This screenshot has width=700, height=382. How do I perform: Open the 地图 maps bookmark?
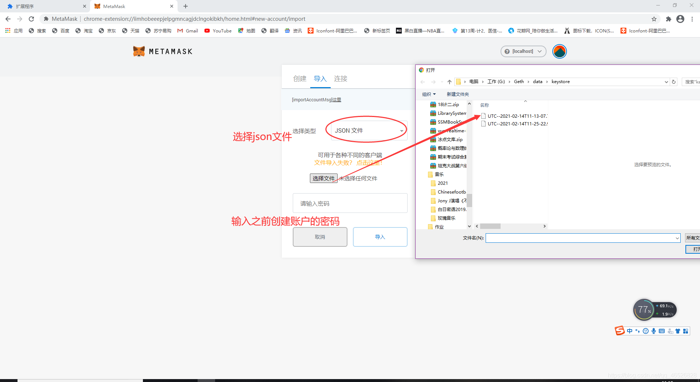(246, 31)
